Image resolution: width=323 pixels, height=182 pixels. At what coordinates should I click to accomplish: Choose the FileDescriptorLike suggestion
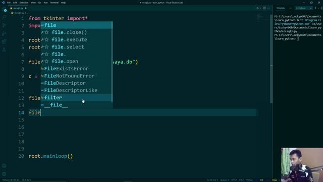click(76, 90)
